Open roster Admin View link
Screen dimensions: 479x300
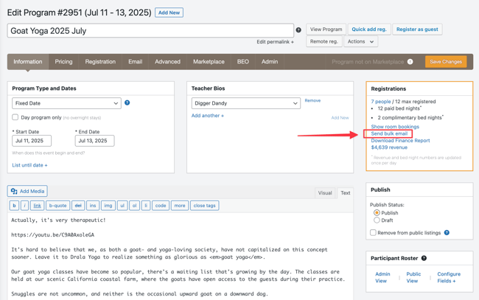(x=382, y=277)
